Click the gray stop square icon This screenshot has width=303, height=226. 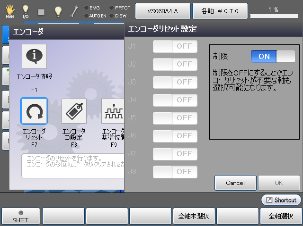[x=41, y=10]
